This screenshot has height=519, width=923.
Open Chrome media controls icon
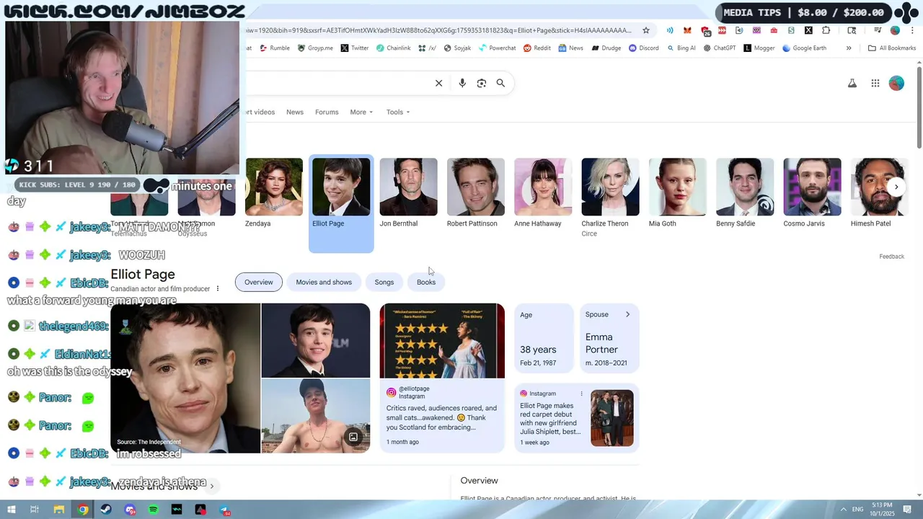click(x=878, y=30)
